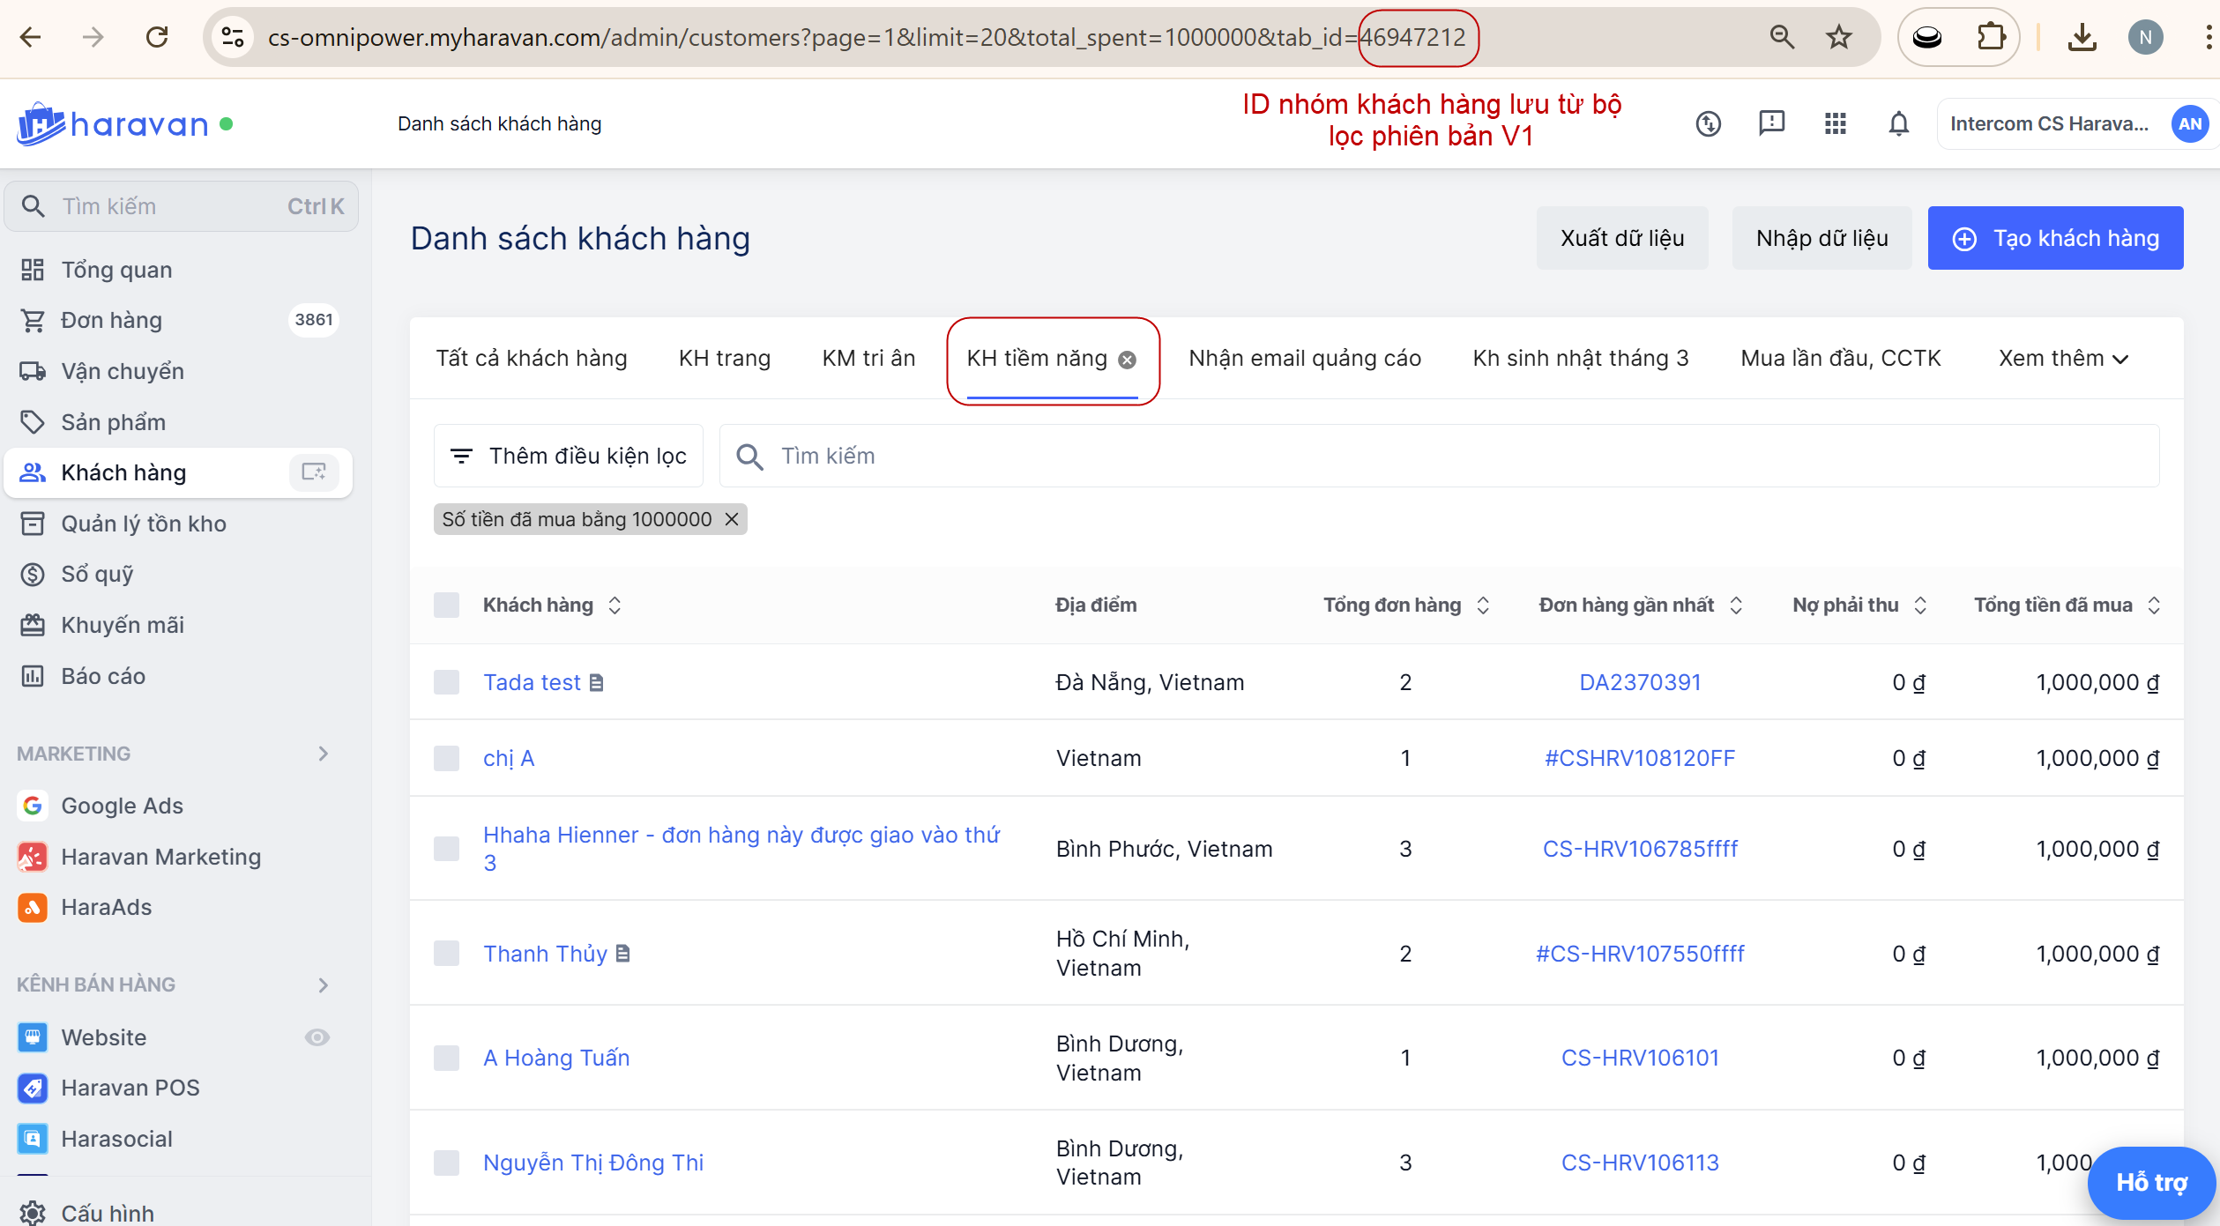
Task: Open the activity history clock icon
Action: [x=1708, y=123]
